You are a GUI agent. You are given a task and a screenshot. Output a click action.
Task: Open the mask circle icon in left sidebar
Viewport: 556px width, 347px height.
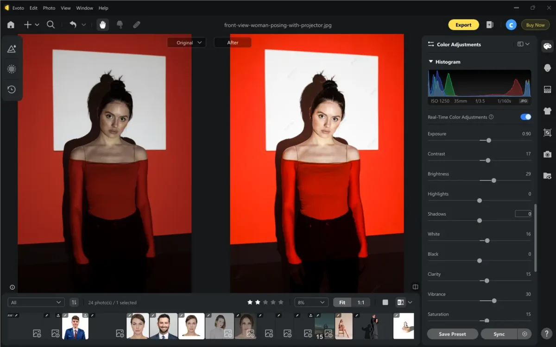pos(12,69)
